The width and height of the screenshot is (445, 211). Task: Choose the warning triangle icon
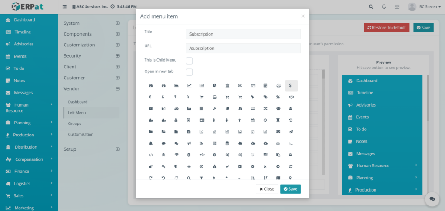(214, 166)
